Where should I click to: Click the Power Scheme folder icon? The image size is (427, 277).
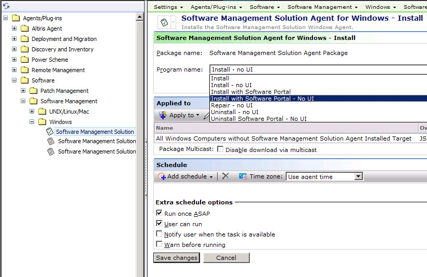pyautogui.click(x=24, y=60)
